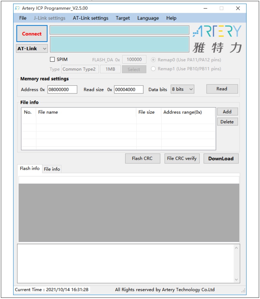Close the Artery ICP Programmer window

click(238, 8)
